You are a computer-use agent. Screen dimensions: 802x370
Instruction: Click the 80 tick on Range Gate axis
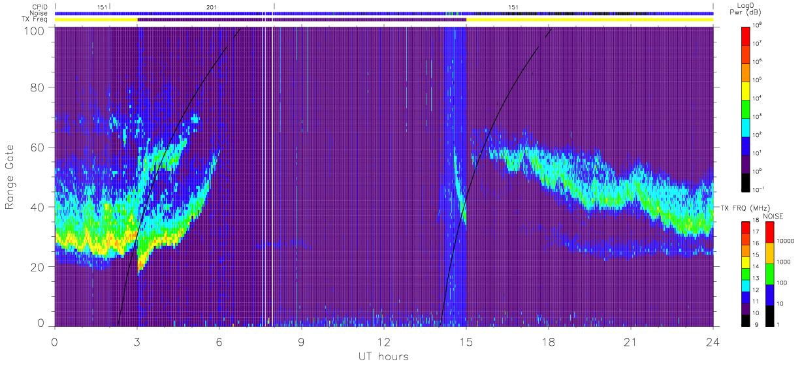click(x=38, y=87)
